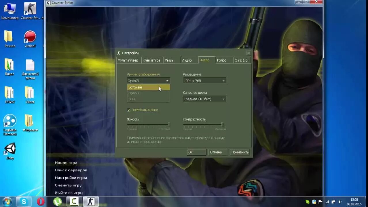Click the Яркость brightness slider handle

(x=169, y=124)
